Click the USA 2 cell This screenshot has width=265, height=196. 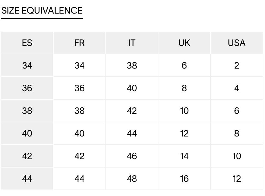coord(237,65)
